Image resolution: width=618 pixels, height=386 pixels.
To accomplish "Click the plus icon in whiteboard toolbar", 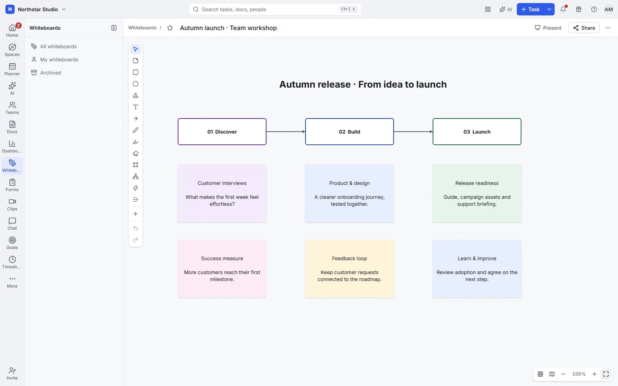I will (136, 214).
